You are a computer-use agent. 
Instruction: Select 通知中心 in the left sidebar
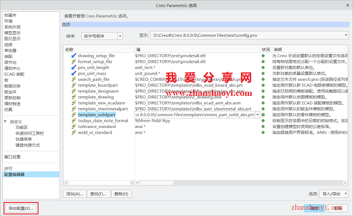(x=12, y=68)
